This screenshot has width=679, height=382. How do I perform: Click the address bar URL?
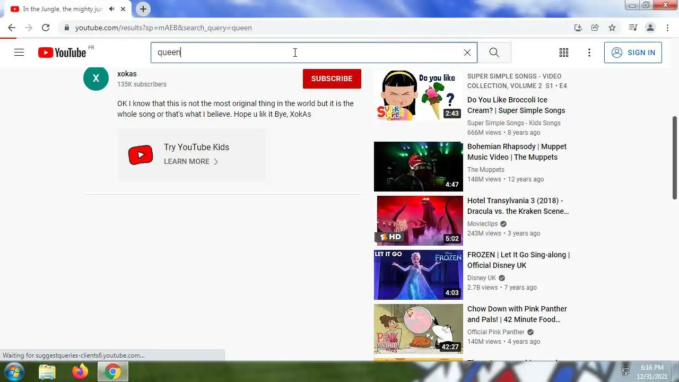tap(163, 28)
